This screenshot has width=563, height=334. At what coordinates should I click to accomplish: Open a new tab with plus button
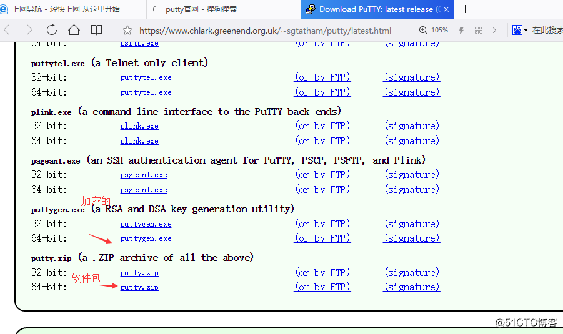(465, 9)
